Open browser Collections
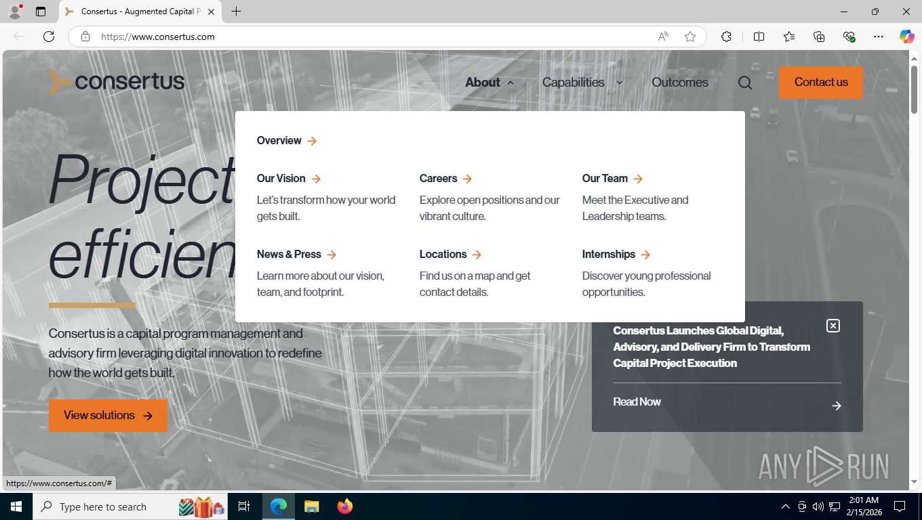 tap(819, 37)
